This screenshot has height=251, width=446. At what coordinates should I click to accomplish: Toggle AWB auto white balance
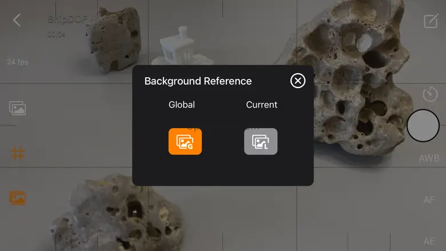click(429, 158)
